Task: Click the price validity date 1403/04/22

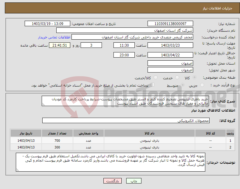Action: click(170, 55)
